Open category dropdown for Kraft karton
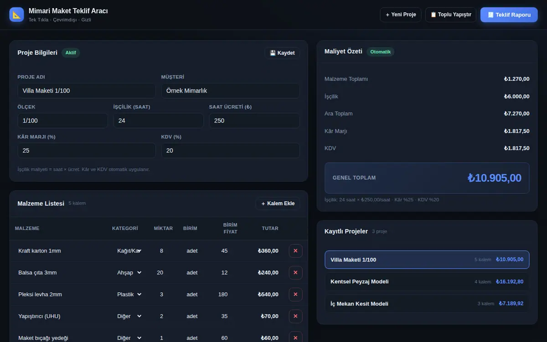Viewport: 547px width, 342px height. click(129, 251)
